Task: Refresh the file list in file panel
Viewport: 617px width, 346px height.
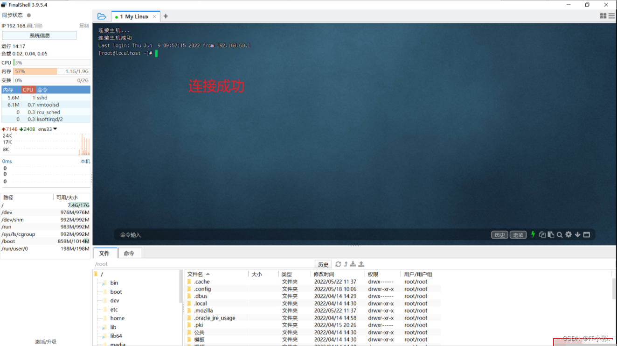Action: (x=338, y=264)
